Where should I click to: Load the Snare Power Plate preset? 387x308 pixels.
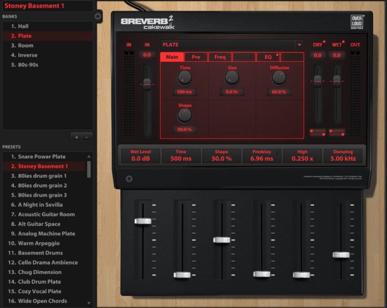[x=45, y=157]
